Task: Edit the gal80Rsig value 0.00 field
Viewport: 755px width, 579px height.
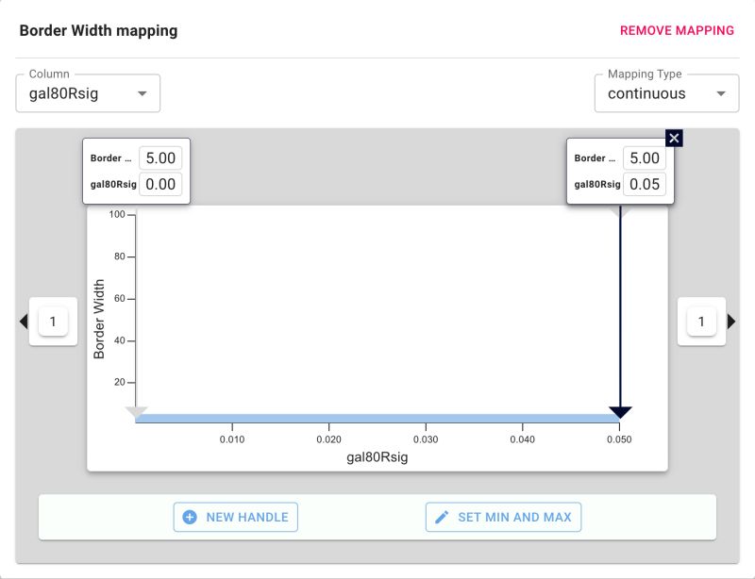Action: [160, 184]
